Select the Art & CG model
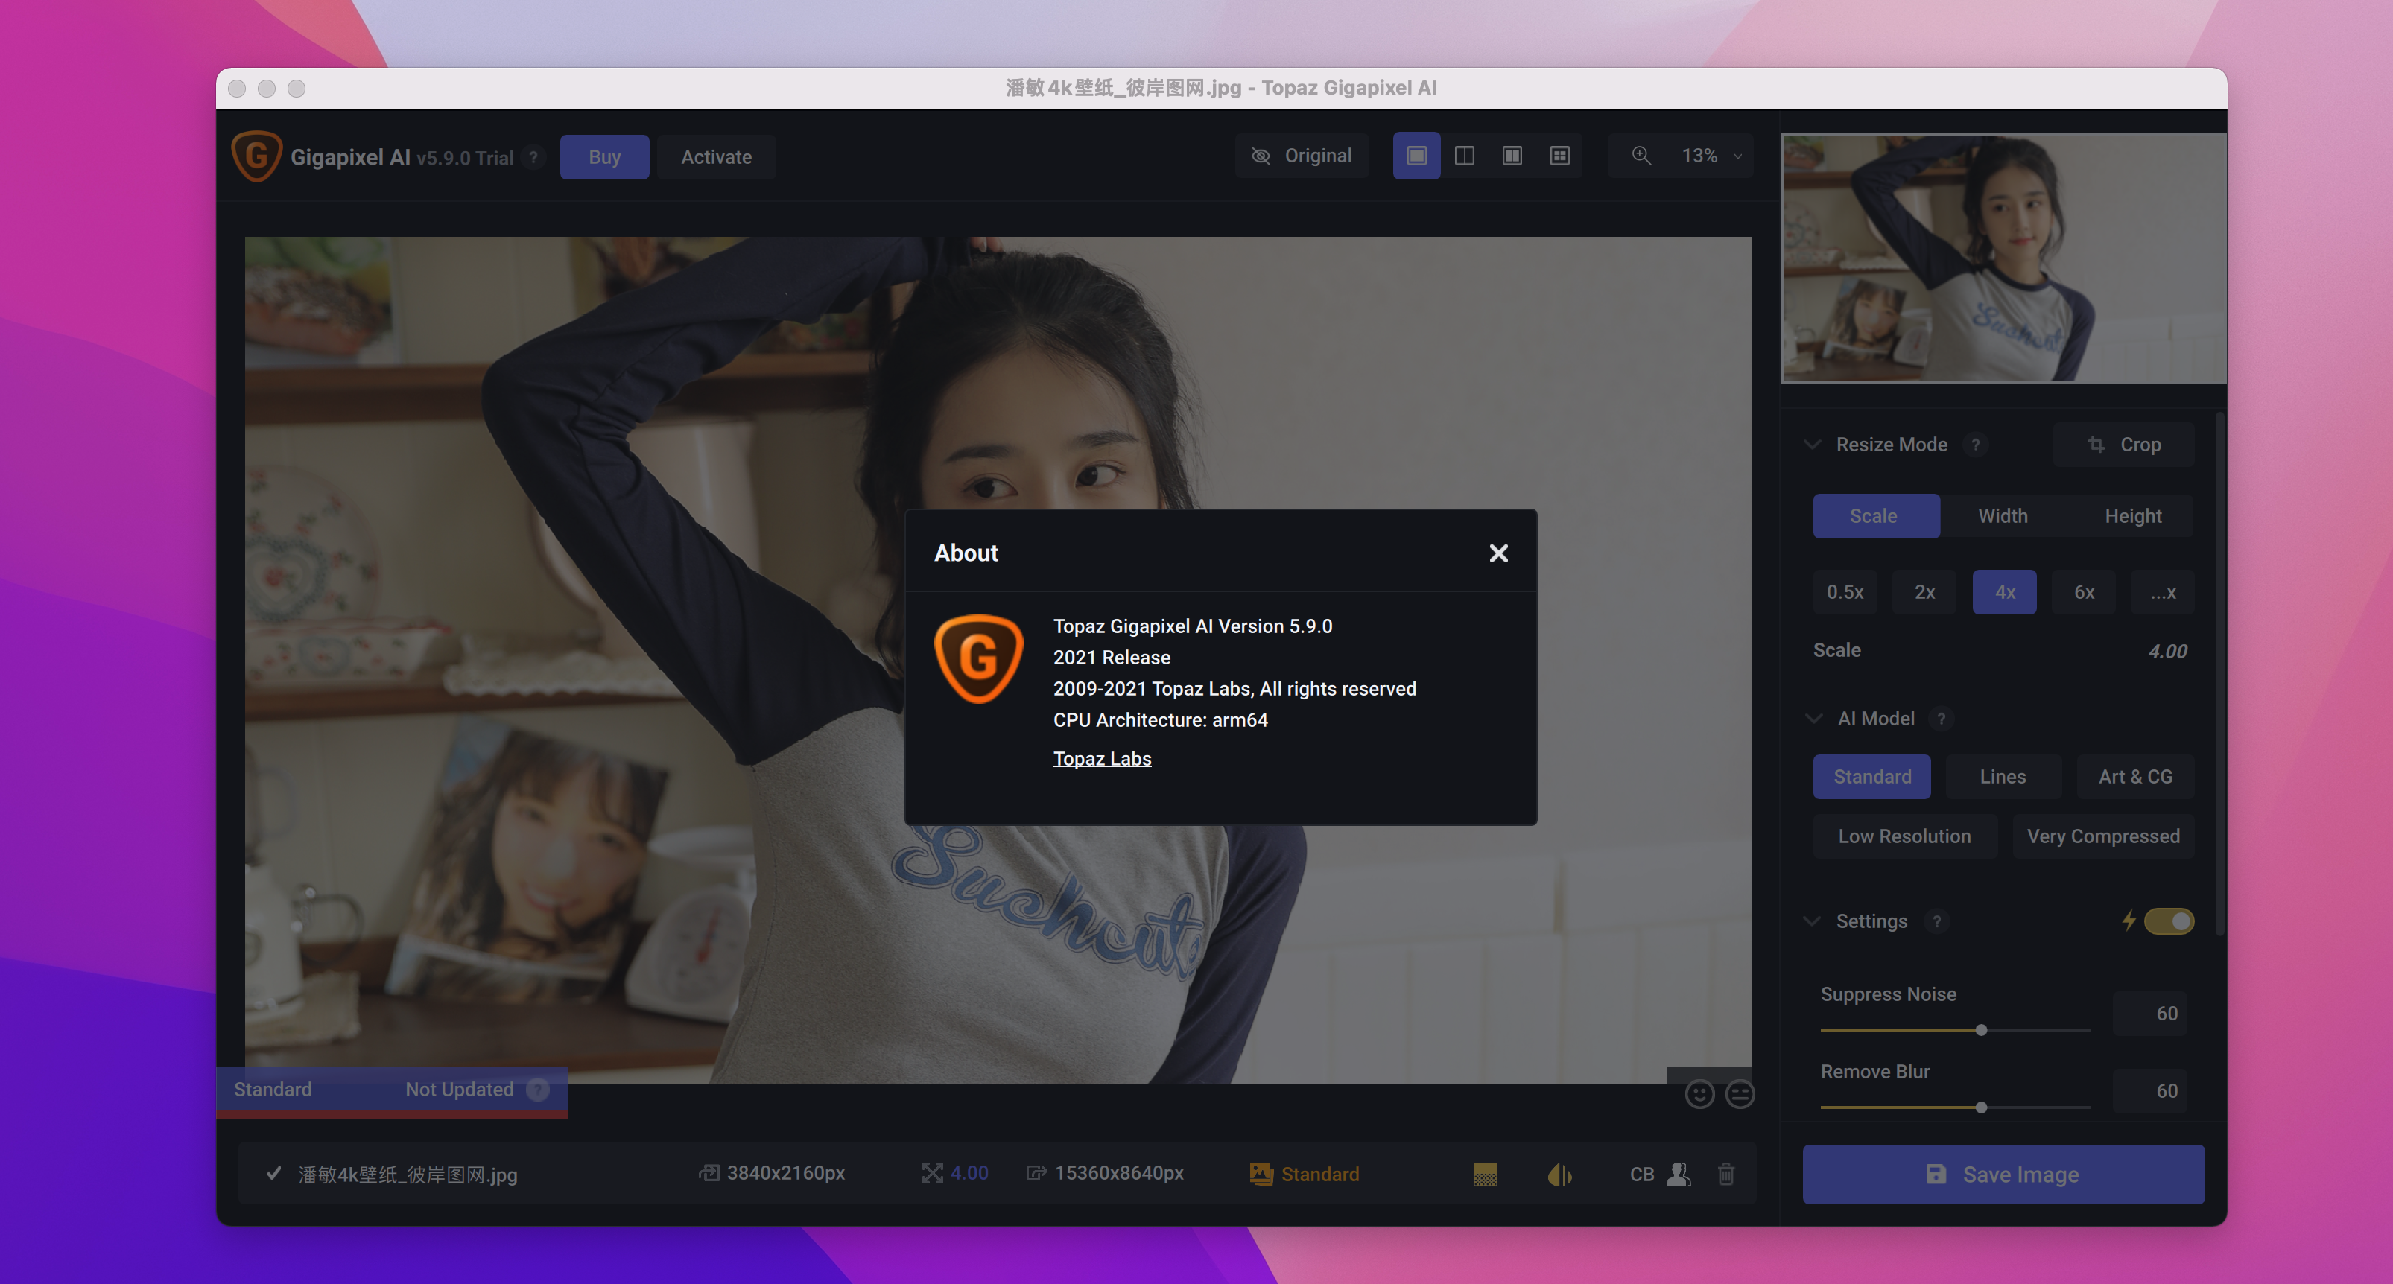Viewport: 2393px width, 1284px height. pos(2134,777)
